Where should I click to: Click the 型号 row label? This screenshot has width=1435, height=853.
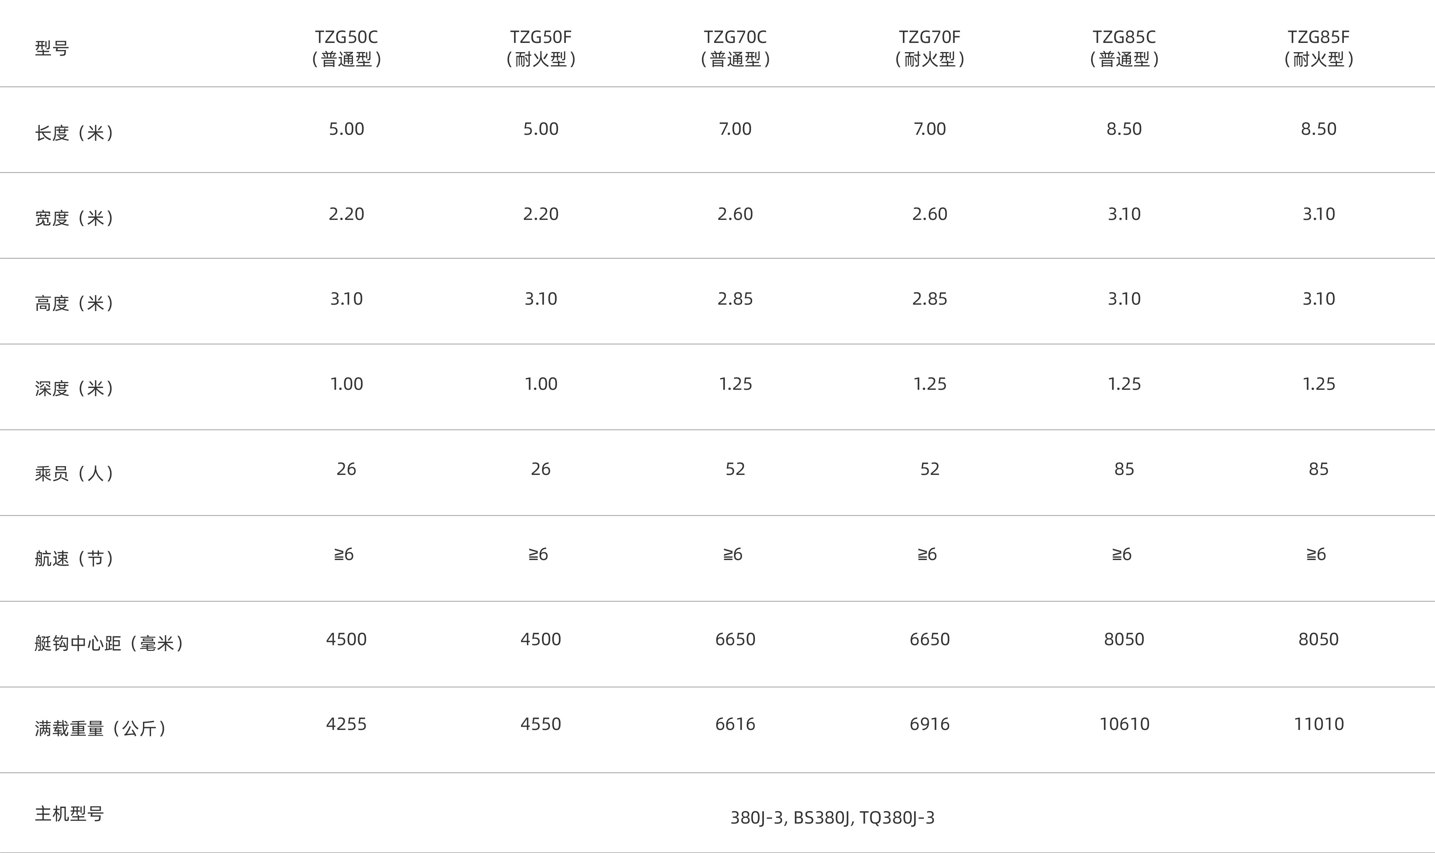52,48
